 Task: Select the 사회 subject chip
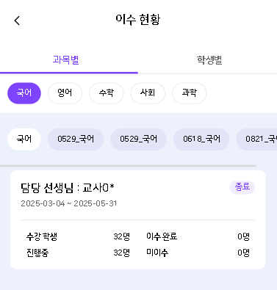tap(148, 93)
